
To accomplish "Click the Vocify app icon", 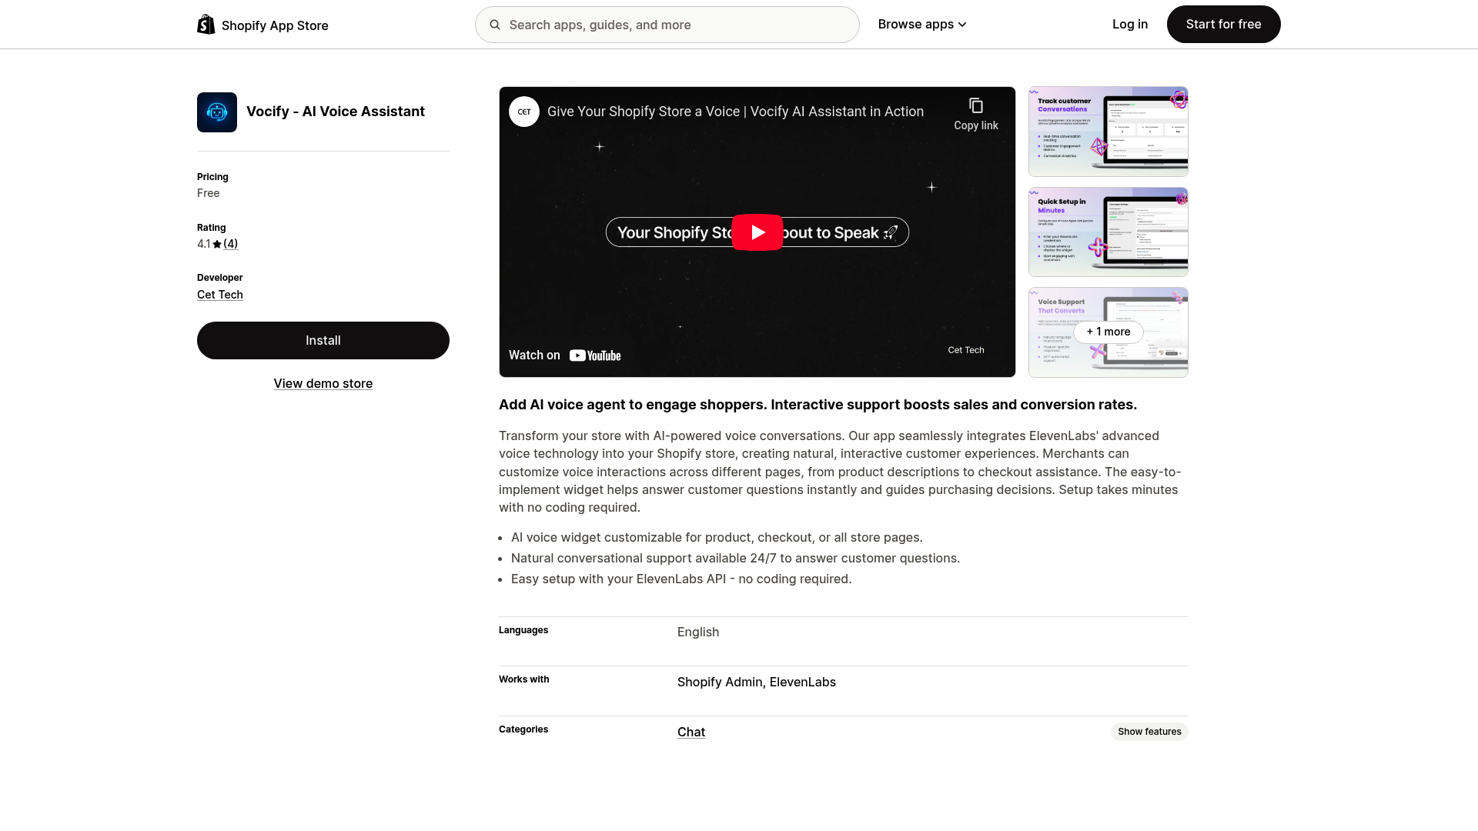I will pyautogui.click(x=216, y=112).
